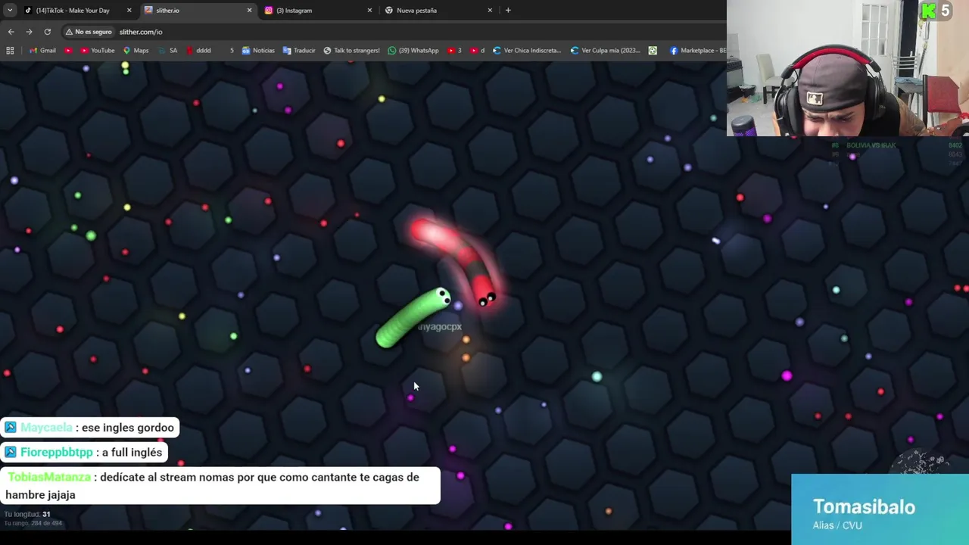
Task: Click the streamer webcam overlay
Action: [848, 68]
